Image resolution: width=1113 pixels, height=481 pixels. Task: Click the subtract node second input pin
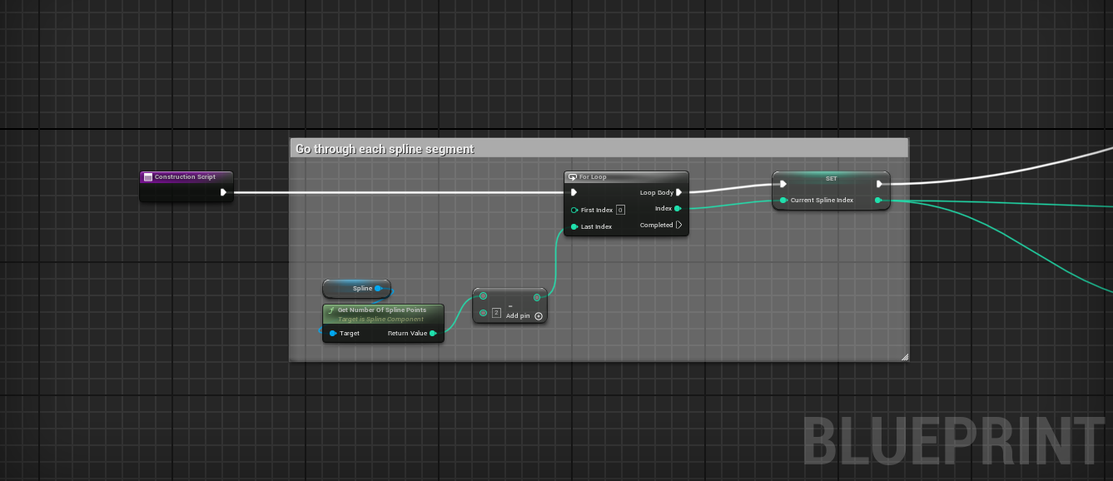tap(483, 313)
